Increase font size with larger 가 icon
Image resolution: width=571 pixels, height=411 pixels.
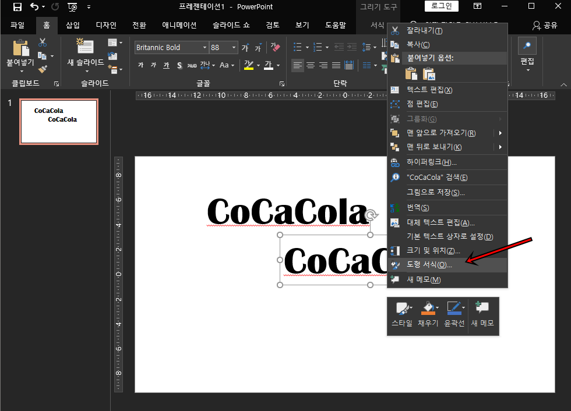245,48
